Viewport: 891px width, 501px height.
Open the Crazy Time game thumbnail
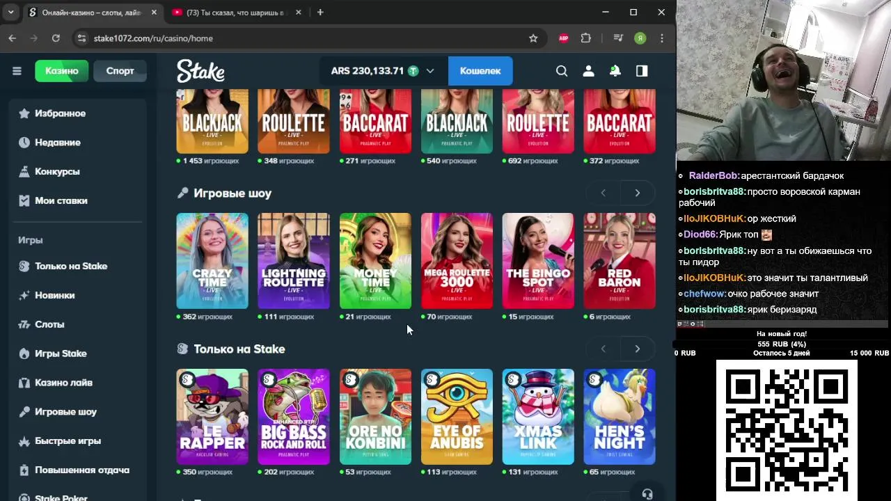(x=212, y=261)
